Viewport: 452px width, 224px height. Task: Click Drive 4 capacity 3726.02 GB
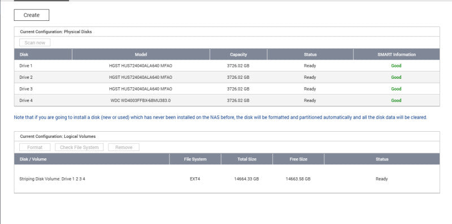[x=238, y=101]
